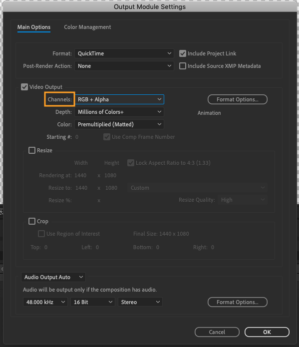Screen dimensions: 299x347
Task: Open the Depth Millions of Colors+ dropdown
Action: point(119,112)
